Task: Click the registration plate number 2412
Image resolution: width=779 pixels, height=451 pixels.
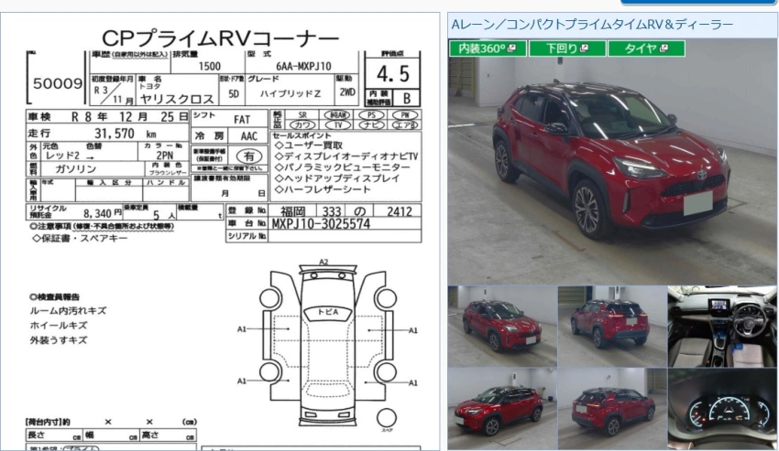Action: click(400, 212)
